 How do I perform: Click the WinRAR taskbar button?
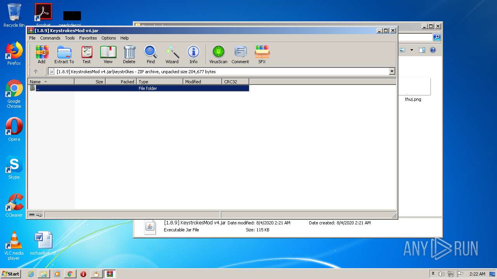coord(109,274)
